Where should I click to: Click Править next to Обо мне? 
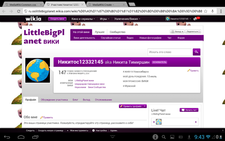(46, 117)
